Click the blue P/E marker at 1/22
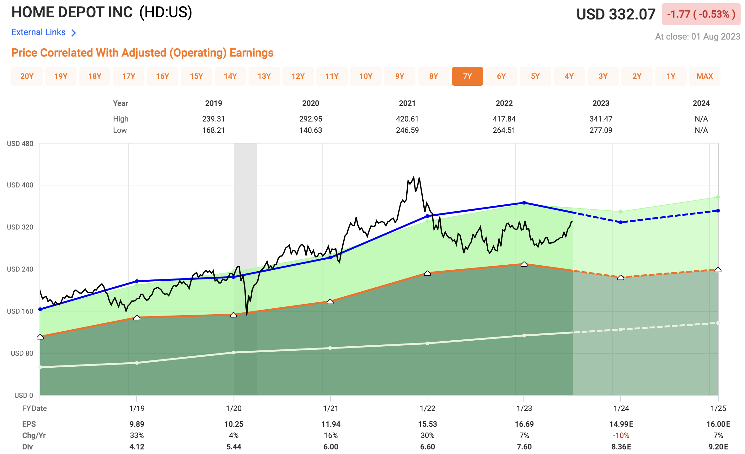This screenshot has width=745, height=454. coord(427,216)
